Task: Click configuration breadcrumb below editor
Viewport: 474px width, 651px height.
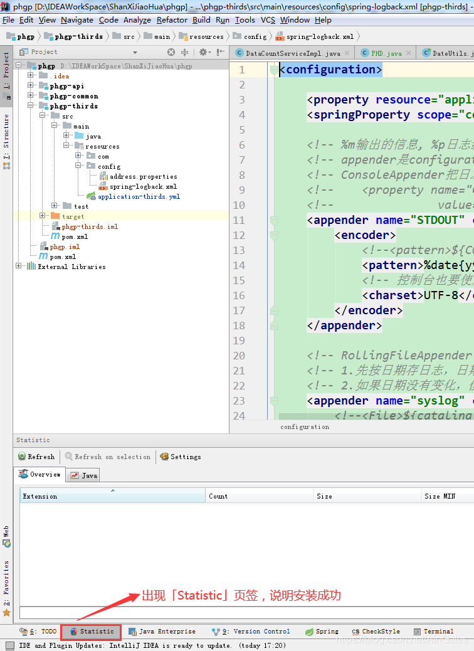Action: [x=305, y=427]
